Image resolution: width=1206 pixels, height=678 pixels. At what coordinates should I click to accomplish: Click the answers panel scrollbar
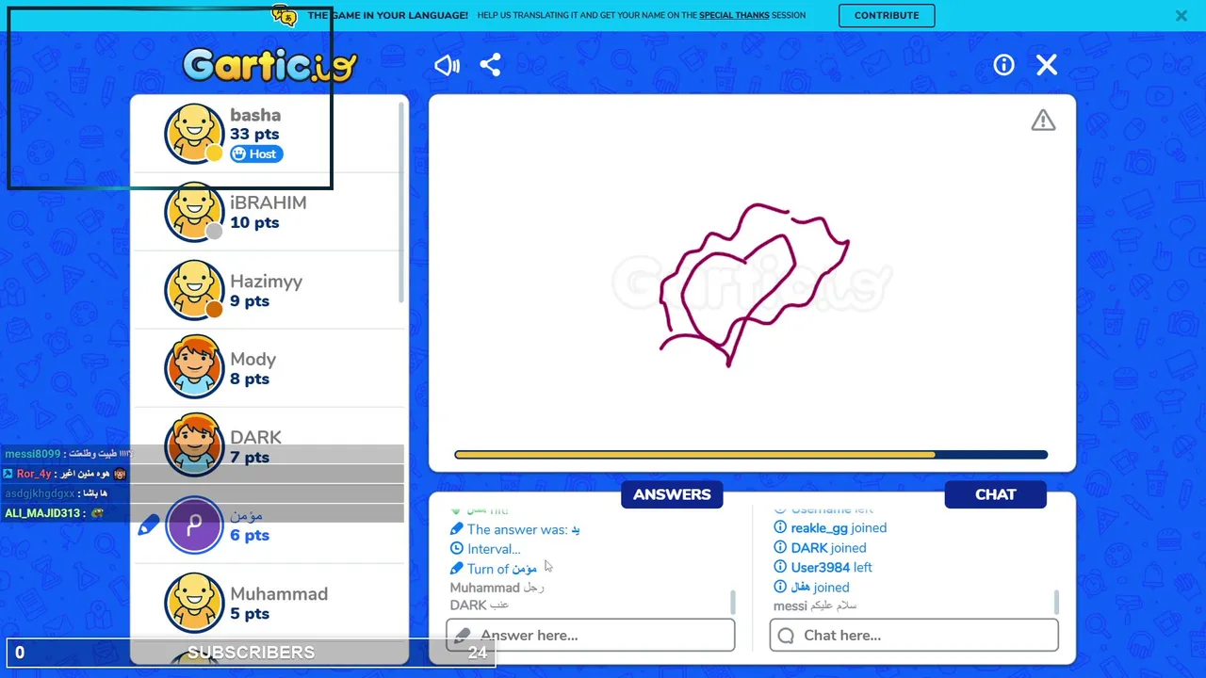coord(732,602)
